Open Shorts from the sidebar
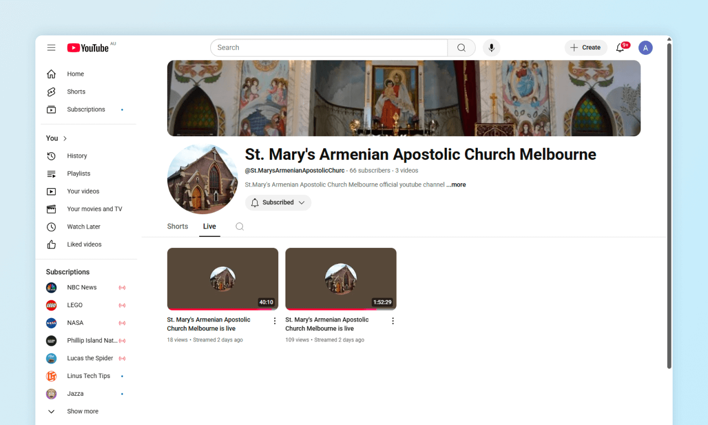The height and width of the screenshot is (425, 708). 76,92
